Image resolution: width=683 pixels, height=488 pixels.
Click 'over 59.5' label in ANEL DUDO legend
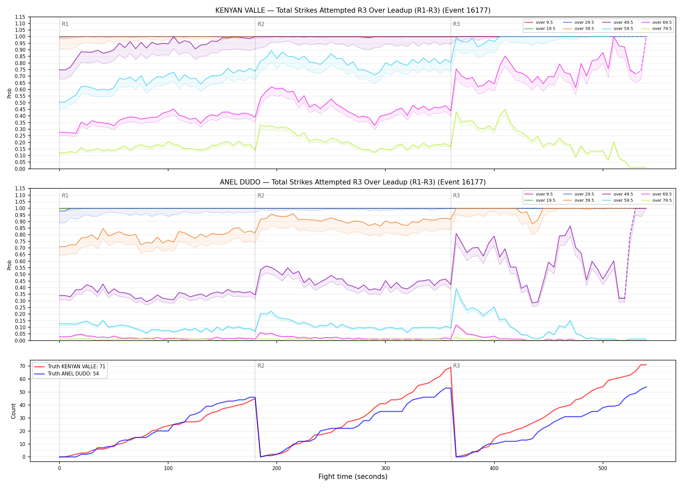623,200
